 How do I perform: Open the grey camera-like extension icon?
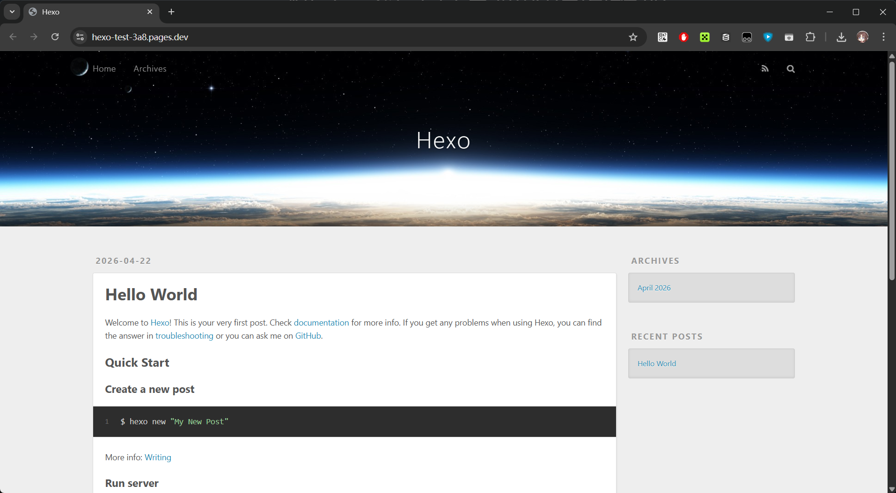789,37
